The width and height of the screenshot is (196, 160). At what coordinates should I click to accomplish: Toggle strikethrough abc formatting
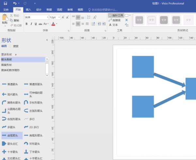pos(41,24)
